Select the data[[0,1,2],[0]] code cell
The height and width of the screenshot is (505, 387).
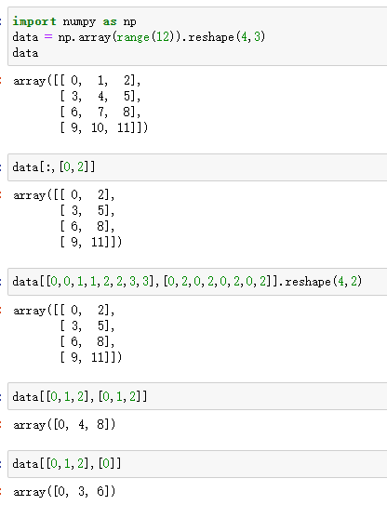click(197, 464)
